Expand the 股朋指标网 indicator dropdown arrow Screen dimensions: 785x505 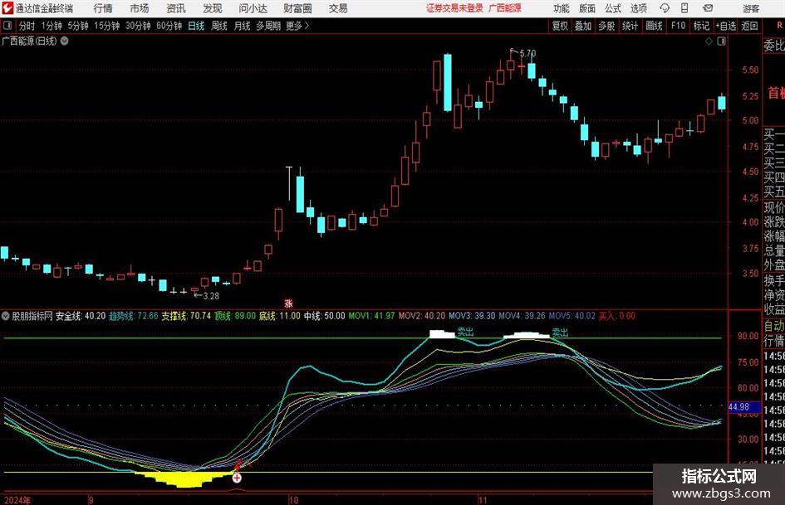(6, 316)
